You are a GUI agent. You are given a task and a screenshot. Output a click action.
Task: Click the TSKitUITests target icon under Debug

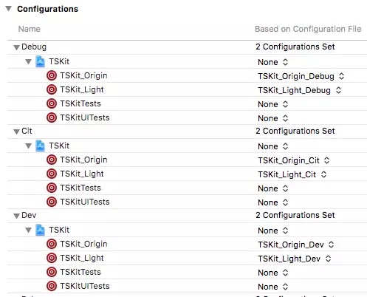coord(52,117)
